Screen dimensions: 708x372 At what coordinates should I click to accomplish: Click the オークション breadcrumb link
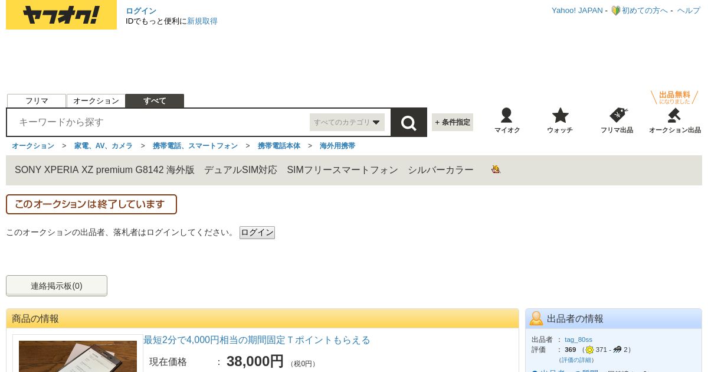(33, 146)
